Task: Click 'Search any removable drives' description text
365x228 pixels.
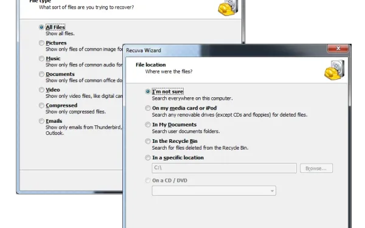Action: tap(229, 115)
